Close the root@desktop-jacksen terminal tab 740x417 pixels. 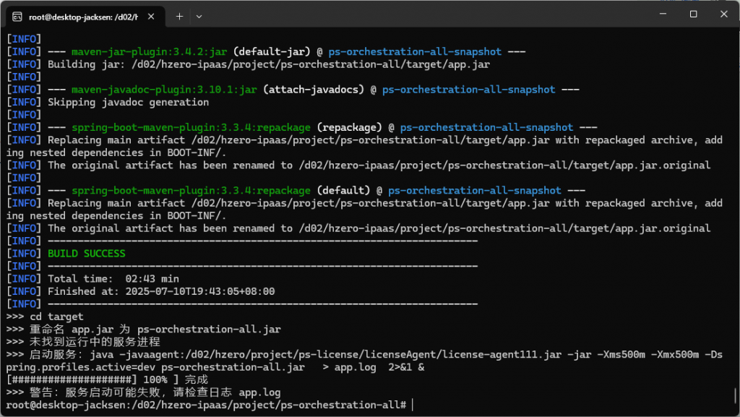pyautogui.click(x=152, y=16)
